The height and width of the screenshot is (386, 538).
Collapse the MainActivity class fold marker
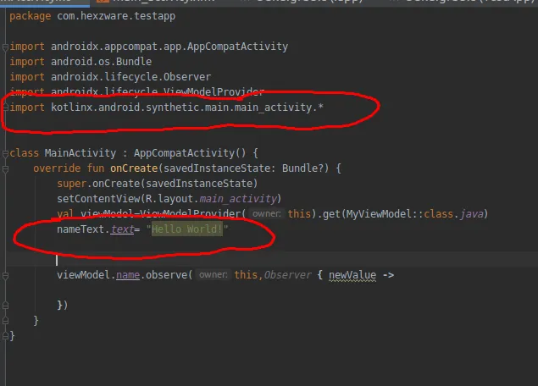(x=5, y=153)
